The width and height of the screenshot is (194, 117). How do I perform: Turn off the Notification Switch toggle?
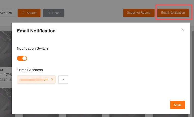tap(22, 58)
